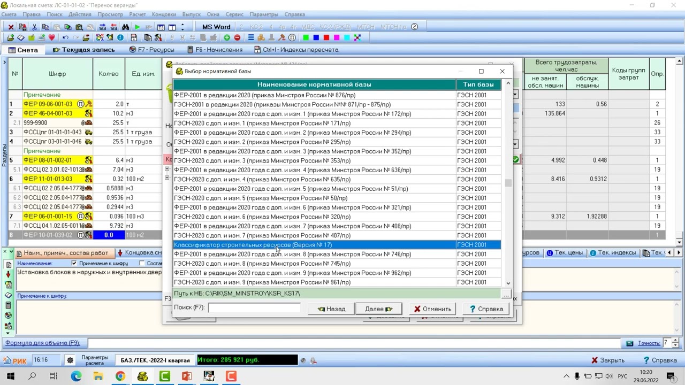Toggle the Примечание к шифру checkbox
This screenshot has height=385, width=685.
[74, 263]
